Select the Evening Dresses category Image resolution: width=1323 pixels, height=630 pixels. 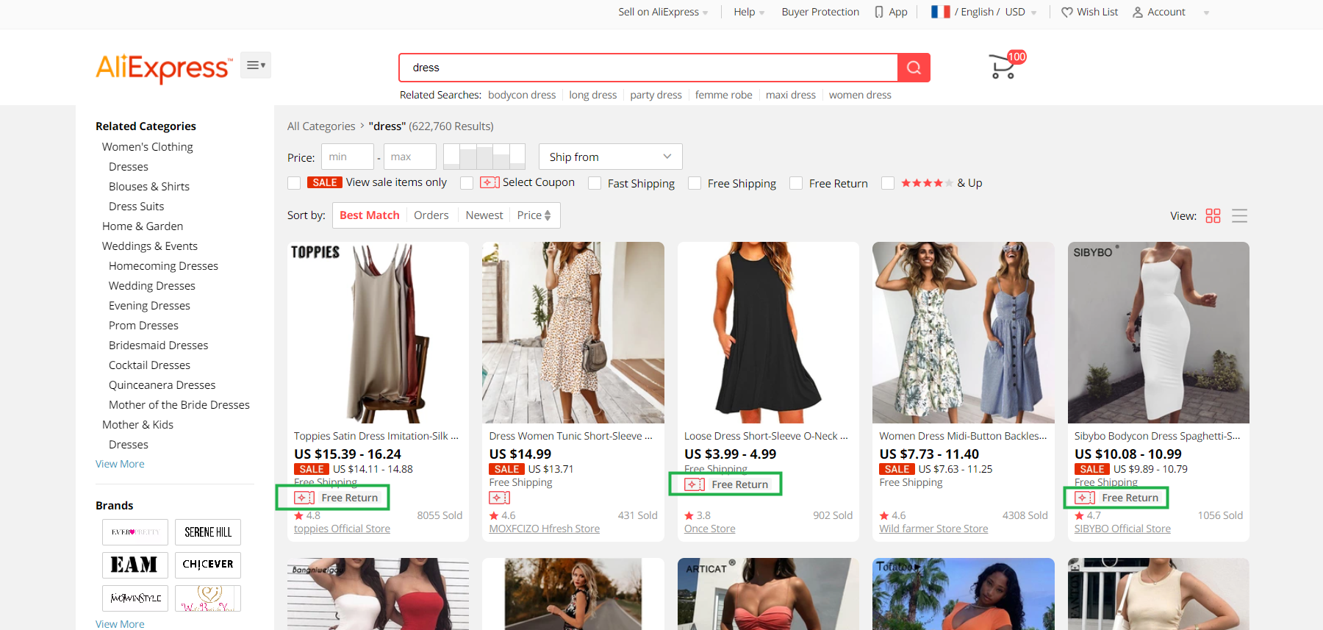point(149,306)
